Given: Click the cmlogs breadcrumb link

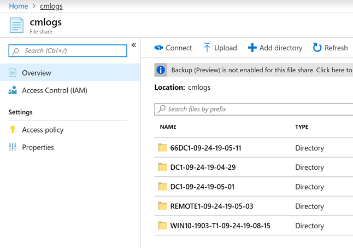Looking at the screenshot, I should tap(51, 6).
